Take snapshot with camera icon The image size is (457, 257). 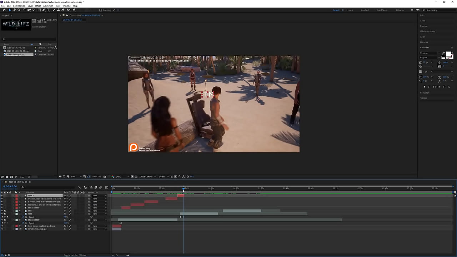[105, 177]
